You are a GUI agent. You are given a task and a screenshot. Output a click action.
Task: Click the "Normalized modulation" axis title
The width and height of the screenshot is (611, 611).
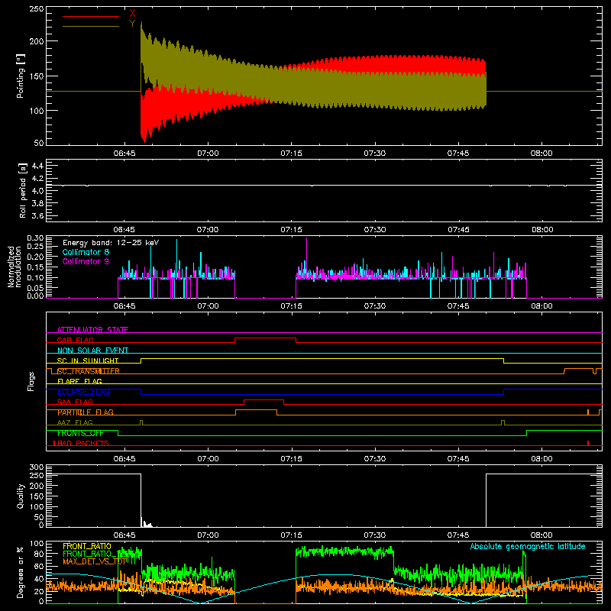(15, 267)
